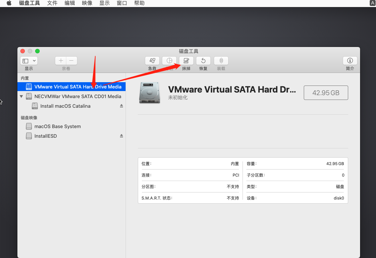Open the 文件 menu

click(x=52, y=3)
